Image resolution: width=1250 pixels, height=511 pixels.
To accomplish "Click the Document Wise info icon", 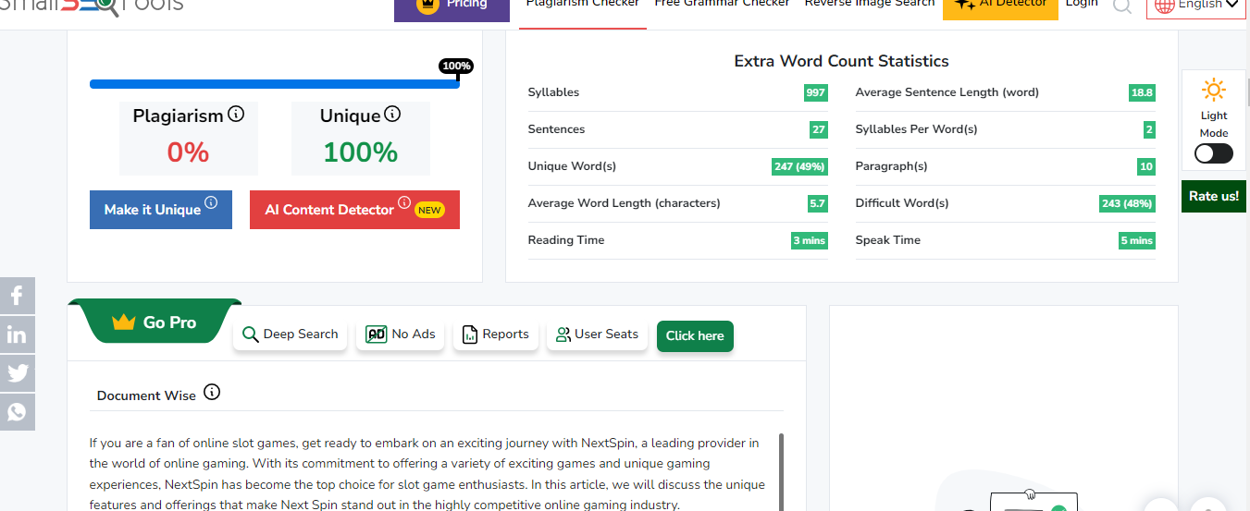I will point(212,393).
